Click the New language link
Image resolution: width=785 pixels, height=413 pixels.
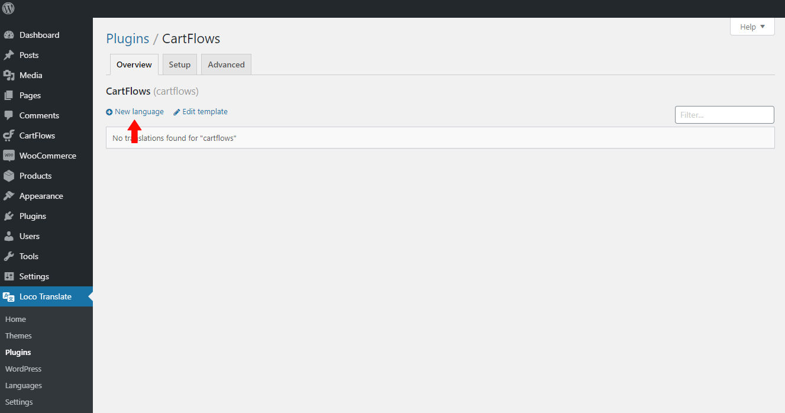pos(139,111)
